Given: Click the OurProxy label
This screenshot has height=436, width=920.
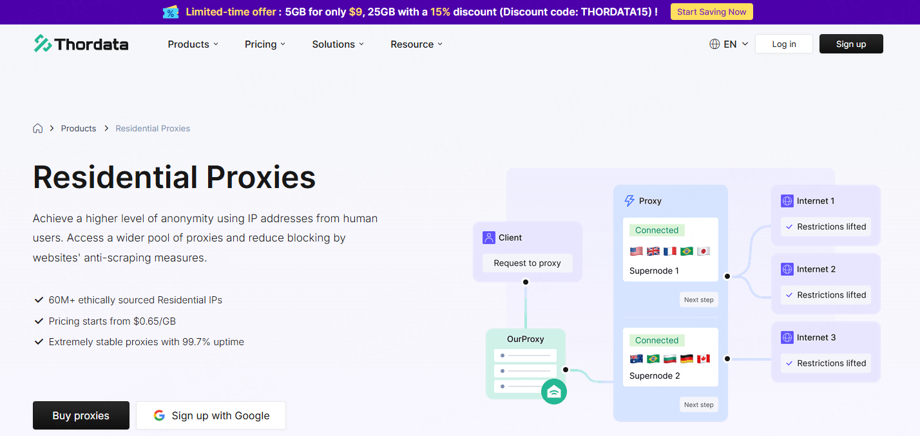Looking at the screenshot, I should (x=525, y=339).
